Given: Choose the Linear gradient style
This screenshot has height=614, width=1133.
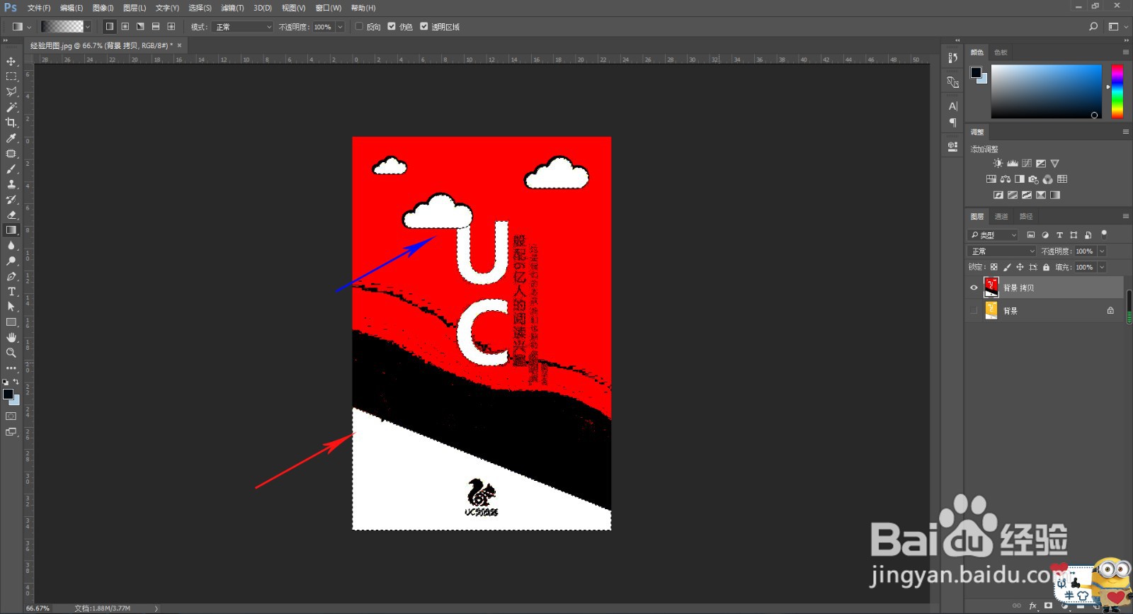Looking at the screenshot, I should (x=109, y=27).
